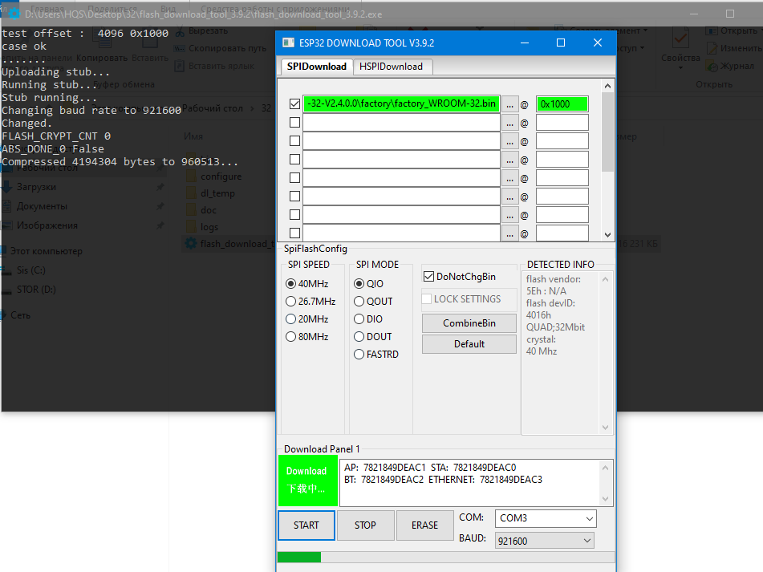Image resolution: width=763 pixels, height=572 pixels.
Task: Open the COM port dropdown showing COM3
Action: (x=546, y=518)
